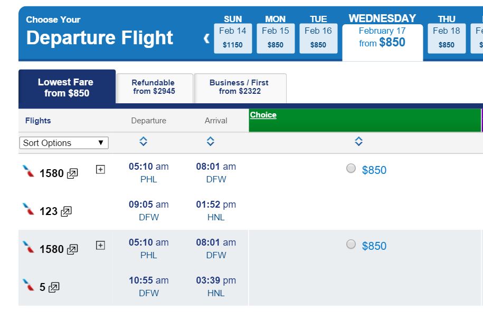The image size is (483, 312).
Task: Click the Choice fare header link
Action: click(263, 115)
